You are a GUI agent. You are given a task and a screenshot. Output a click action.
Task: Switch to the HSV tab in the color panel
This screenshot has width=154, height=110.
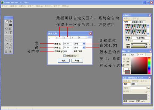pos(133,55)
